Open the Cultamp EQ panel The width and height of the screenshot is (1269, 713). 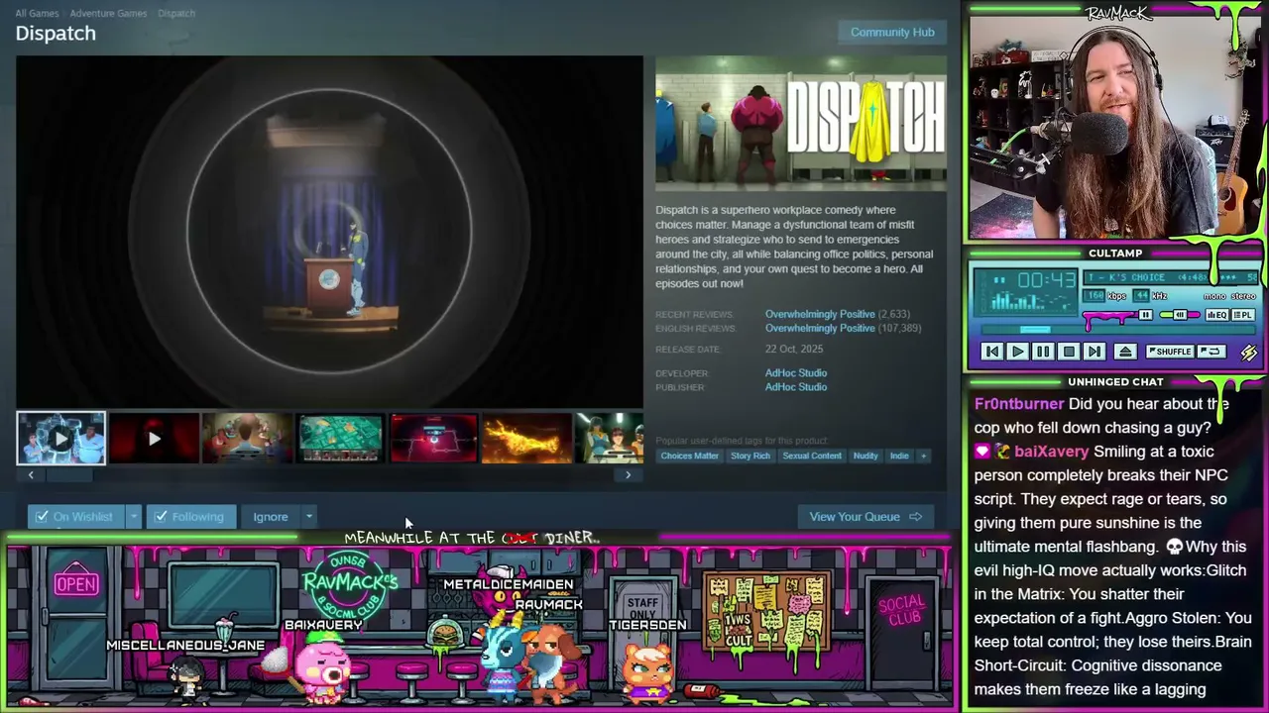1216,315
